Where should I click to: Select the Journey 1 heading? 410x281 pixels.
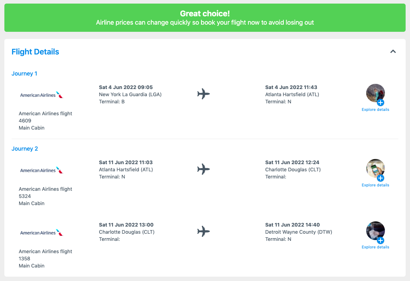pos(24,74)
